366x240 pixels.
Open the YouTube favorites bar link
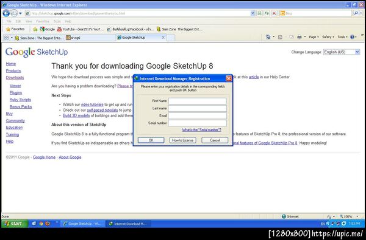pyautogui.click(x=80, y=29)
